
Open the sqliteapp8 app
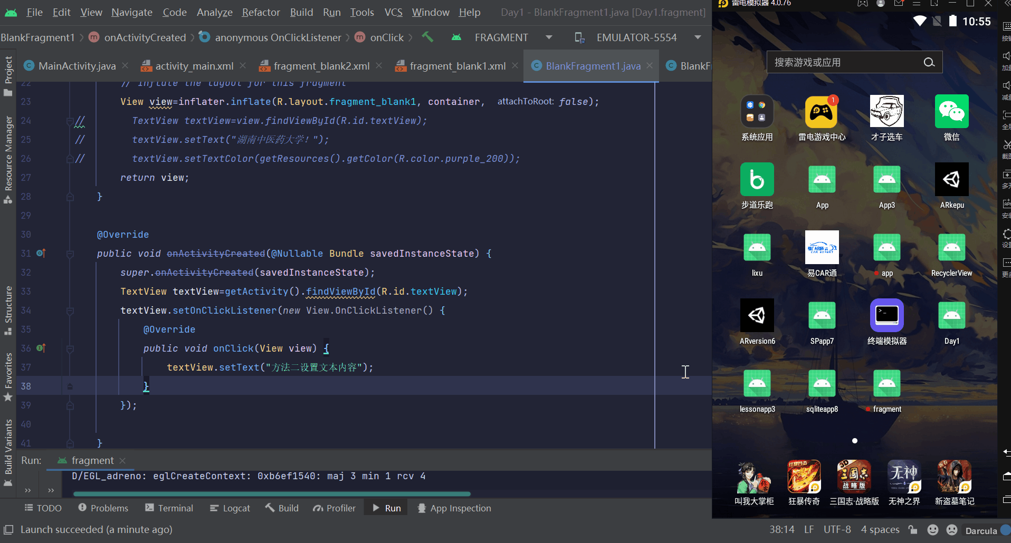click(x=822, y=383)
